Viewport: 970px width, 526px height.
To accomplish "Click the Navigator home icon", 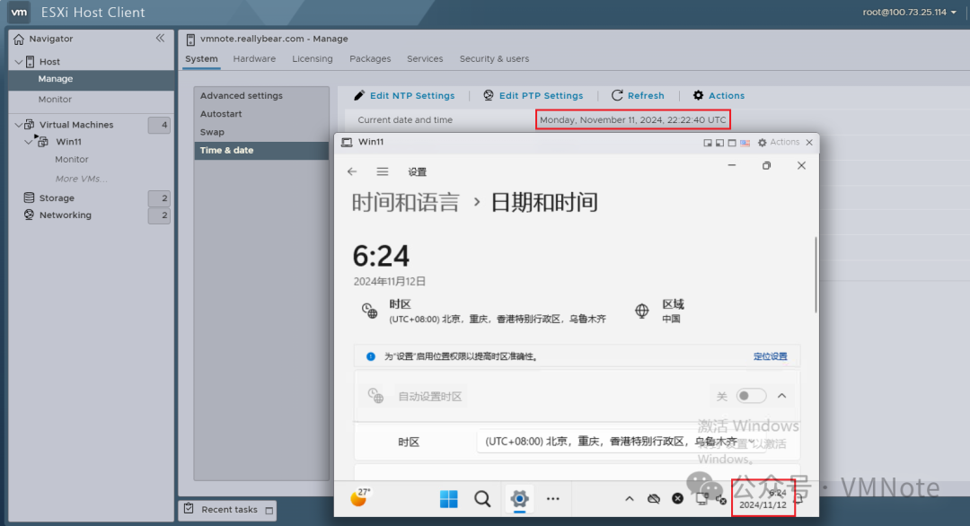I will 19,39.
